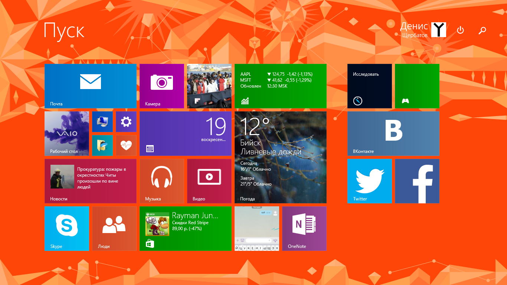Launch the OneNote tile
Image resolution: width=507 pixels, height=285 pixels.
304,229
